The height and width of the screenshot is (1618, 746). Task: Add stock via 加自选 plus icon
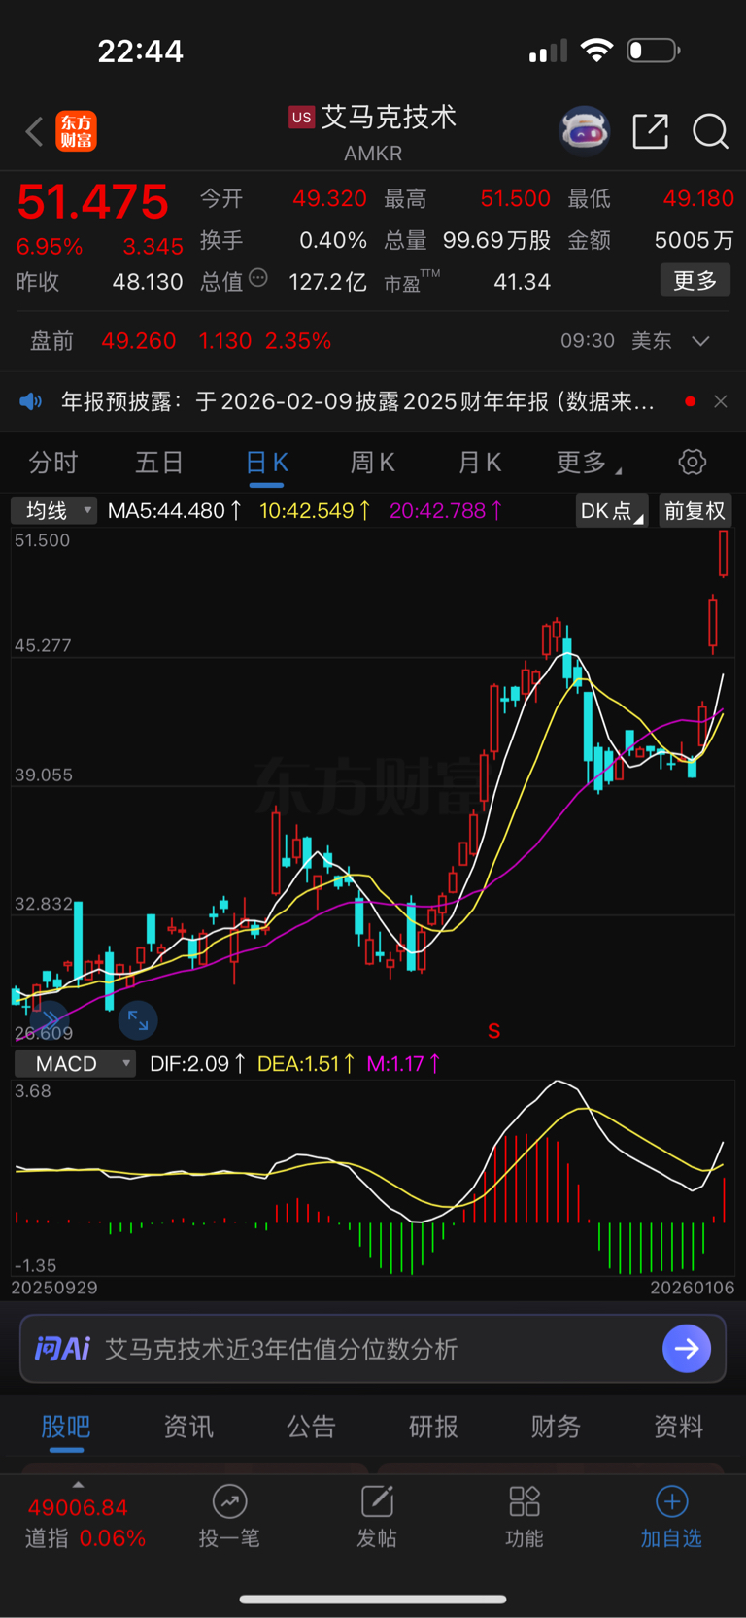[x=671, y=1501]
